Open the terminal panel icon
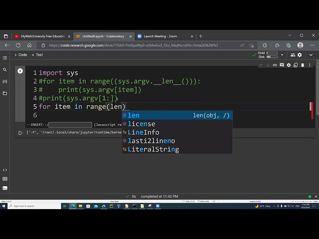Screen dimensions: 319x239 pyautogui.click(x=5, y=188)
